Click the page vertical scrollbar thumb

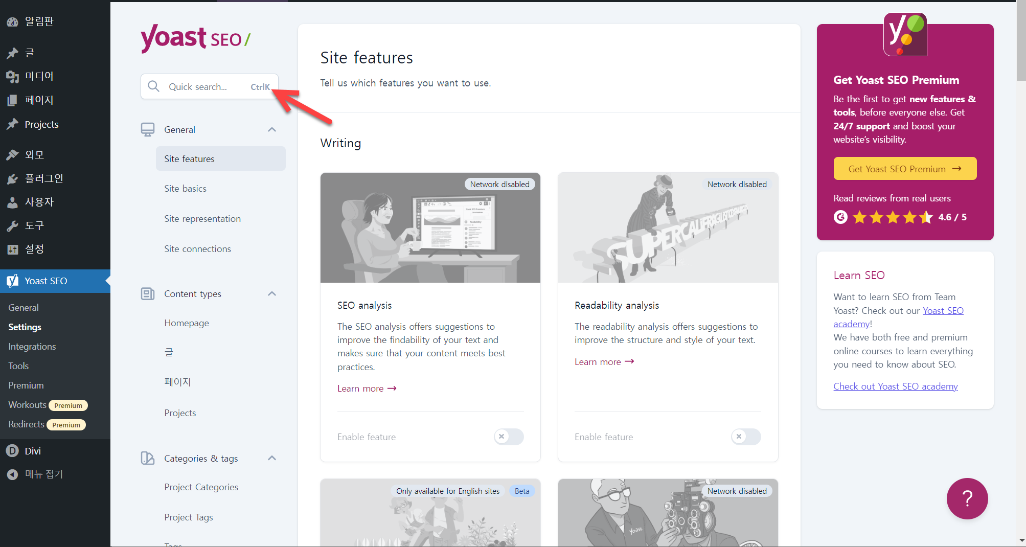click(1021, 41)
